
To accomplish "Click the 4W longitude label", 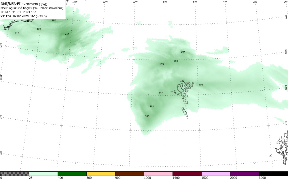I will click(x=225, y=2).
